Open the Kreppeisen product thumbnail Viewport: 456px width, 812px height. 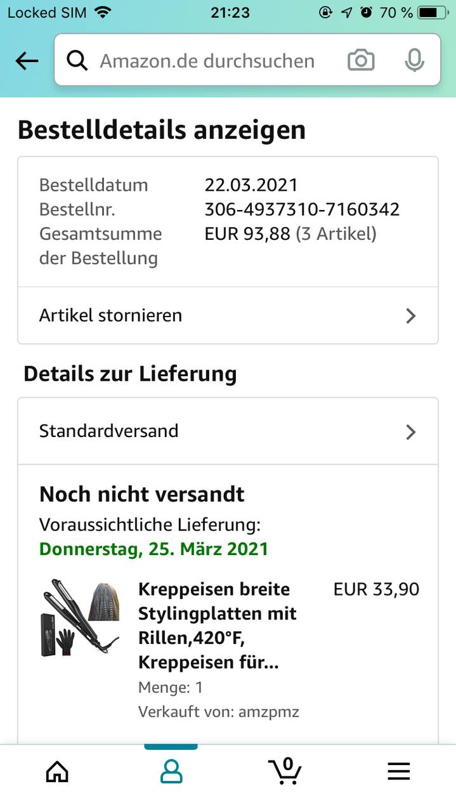(x=81, y=617)
